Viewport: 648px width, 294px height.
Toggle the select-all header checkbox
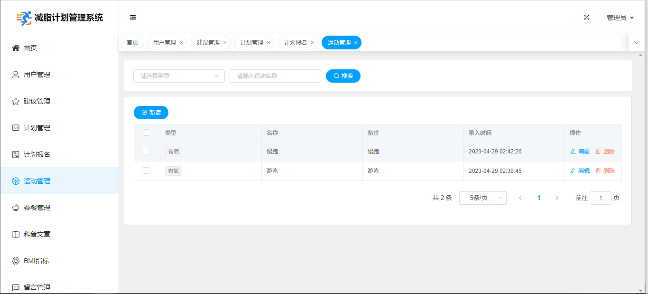click(x=147, y=133)
